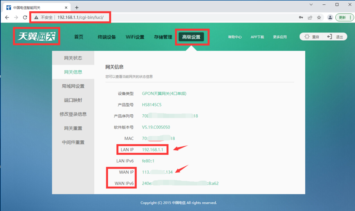
Task: Close the 中国电信智能网关 tab
Action: 66,8
